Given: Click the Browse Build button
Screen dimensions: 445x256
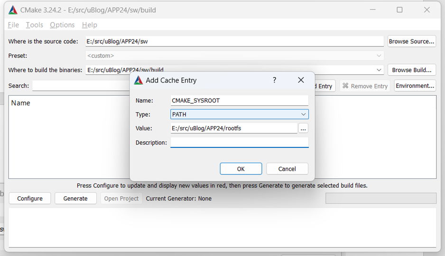Looking at the screenshot, I should click(x=411, y=70).
